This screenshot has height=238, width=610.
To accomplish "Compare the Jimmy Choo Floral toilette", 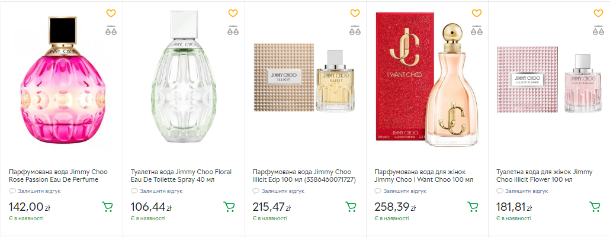I will click(x=233, y=31).
